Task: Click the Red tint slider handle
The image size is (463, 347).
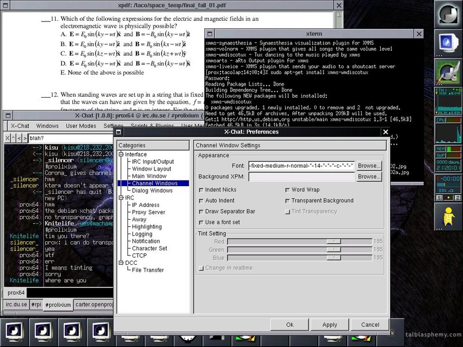Action: 334,241
